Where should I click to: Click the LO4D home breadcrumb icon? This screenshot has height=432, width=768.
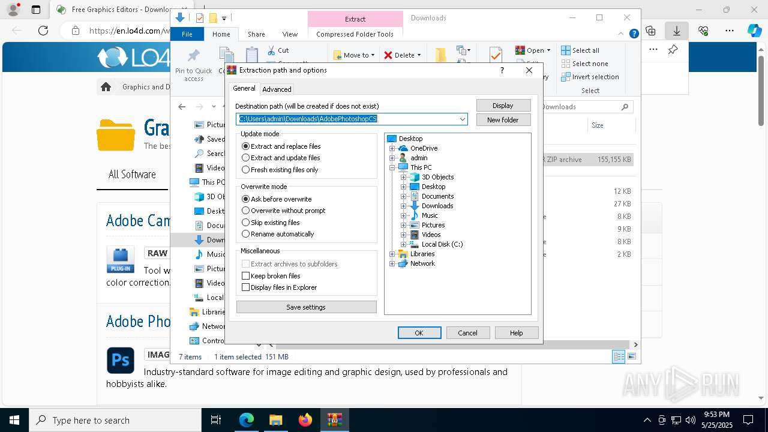pyautogui.click(x=106, y=87)
